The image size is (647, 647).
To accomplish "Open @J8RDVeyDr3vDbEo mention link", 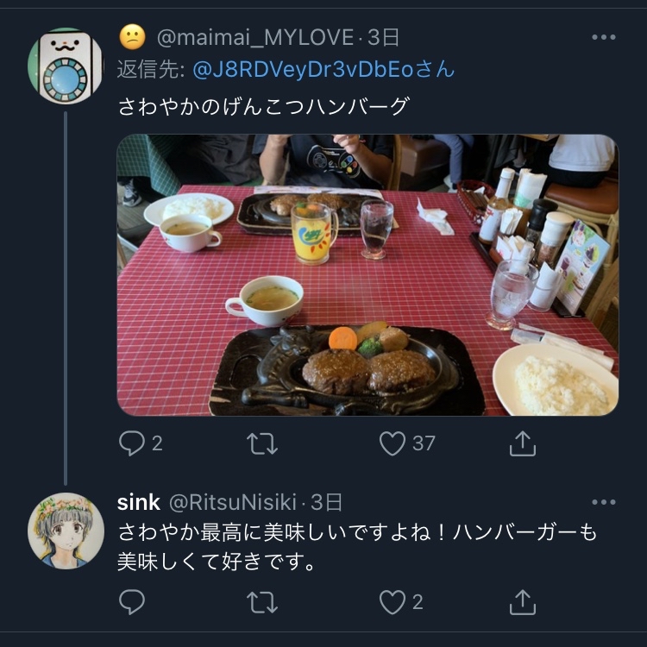I will 323,69.
